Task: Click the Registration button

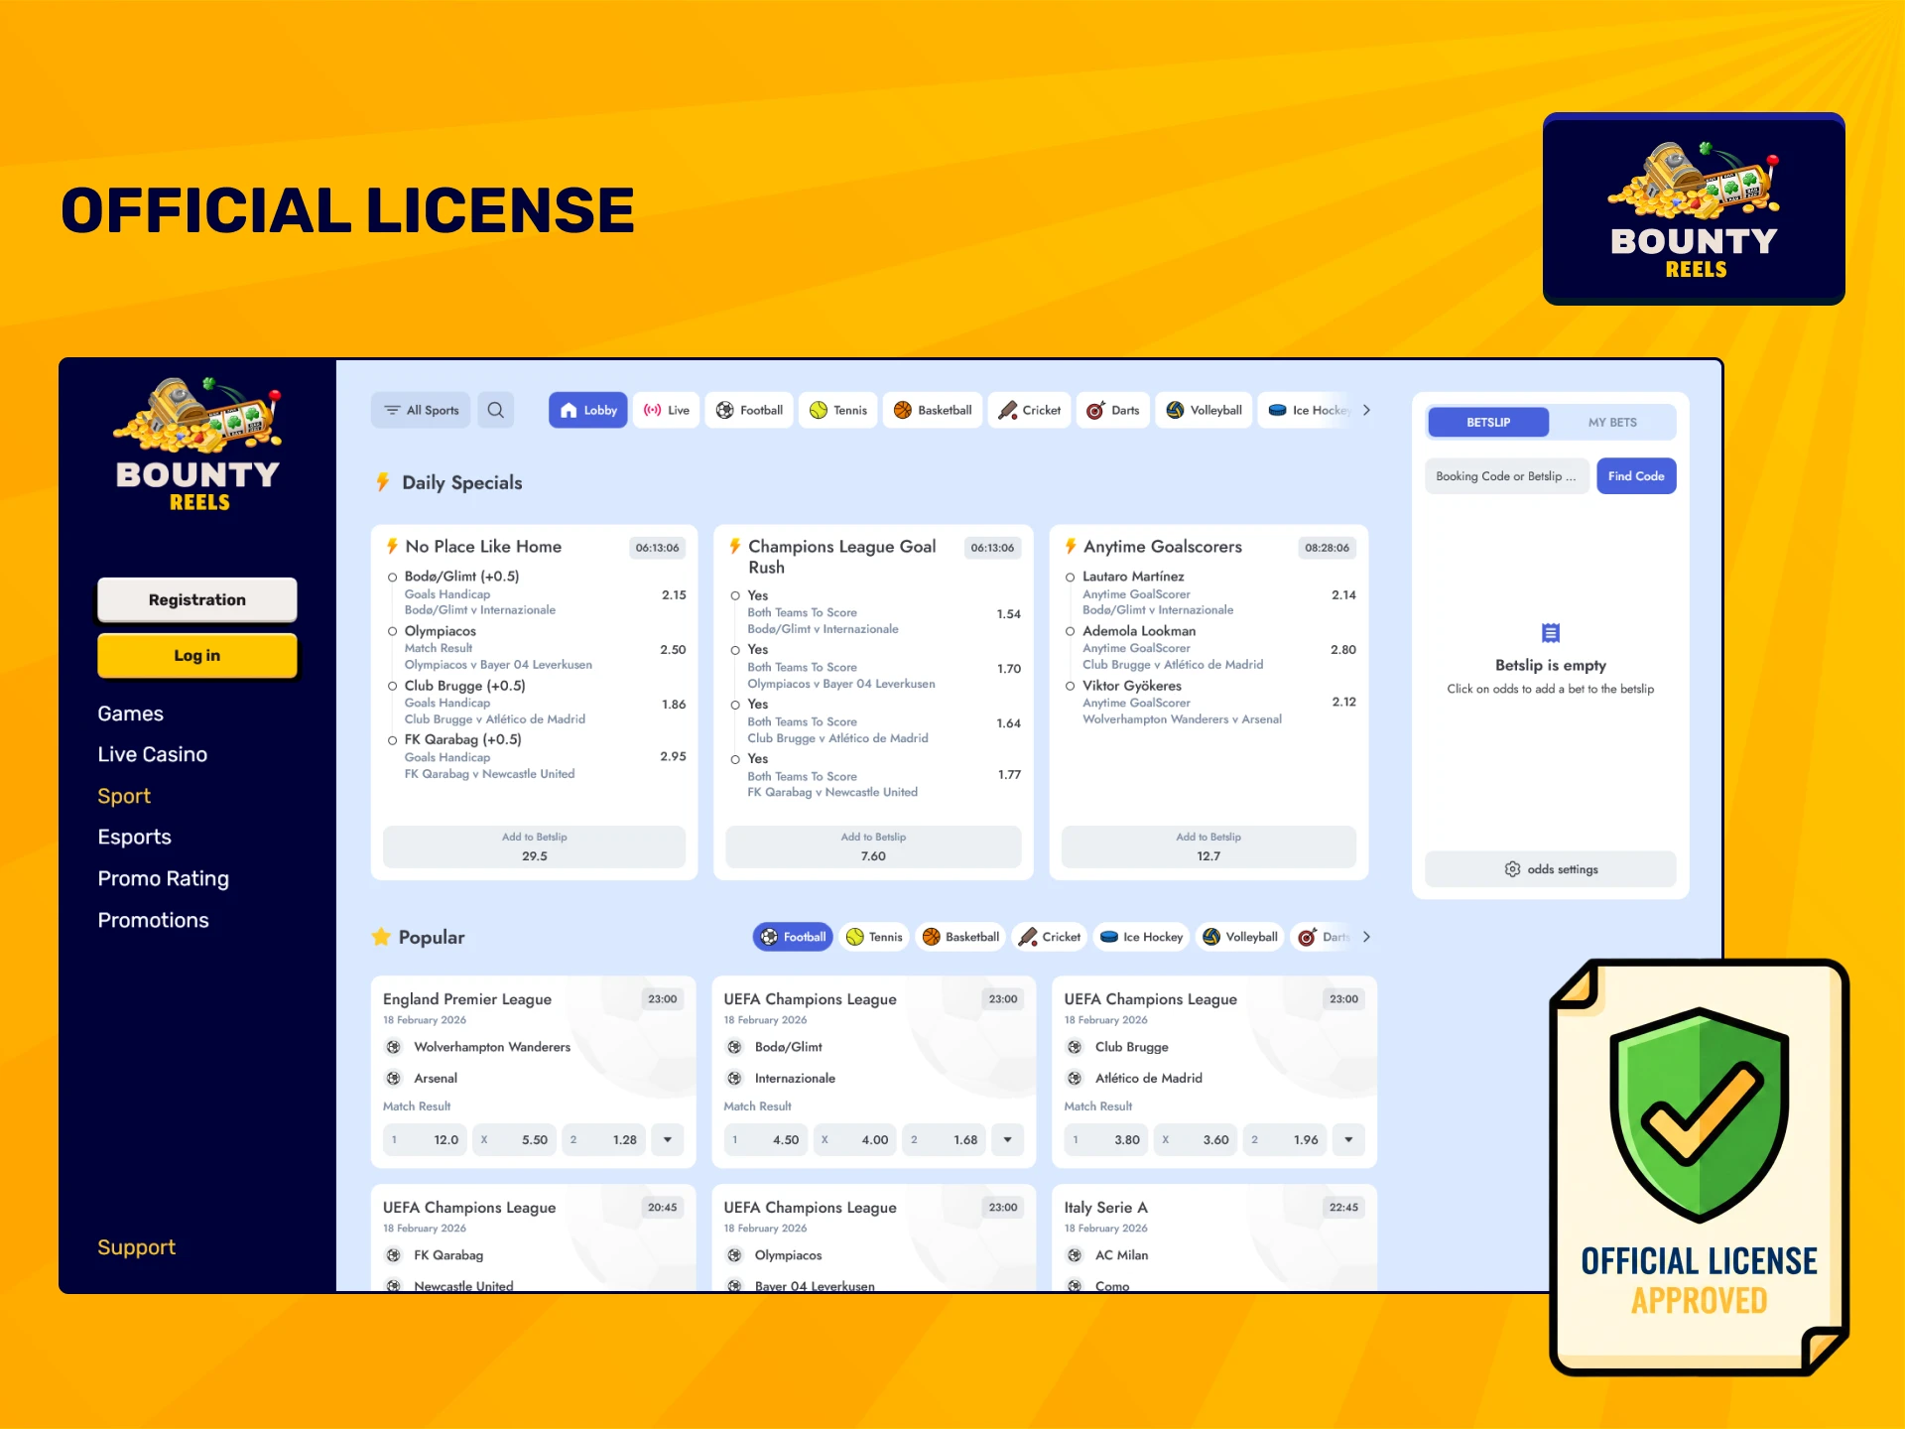Action: [196, 599]
